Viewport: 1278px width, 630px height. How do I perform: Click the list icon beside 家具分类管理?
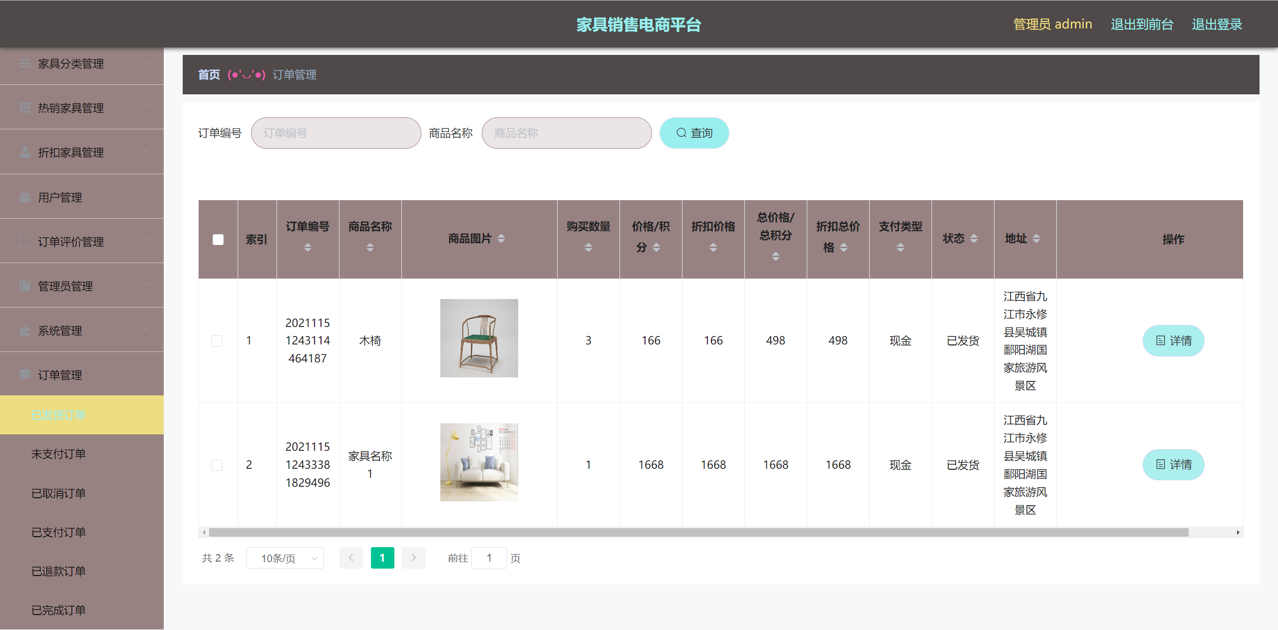click(24, 63)
